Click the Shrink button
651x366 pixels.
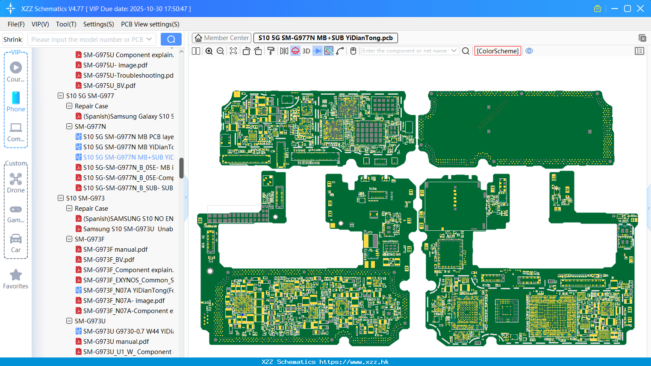point(13,39)
